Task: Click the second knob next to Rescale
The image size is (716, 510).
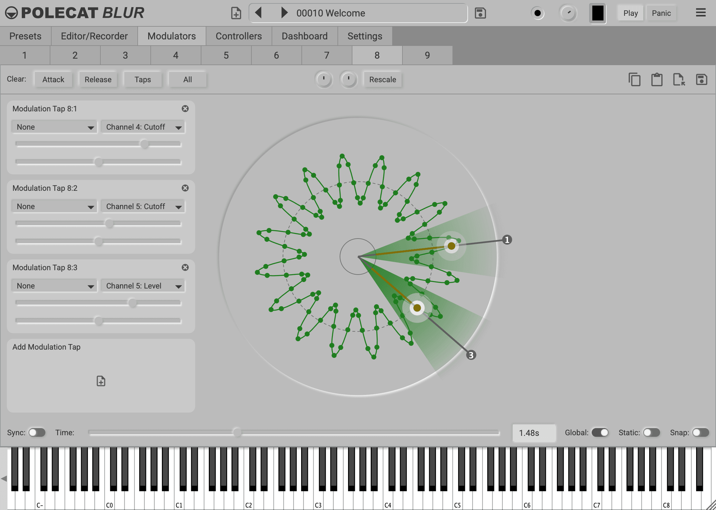Action: click(349, 79)
